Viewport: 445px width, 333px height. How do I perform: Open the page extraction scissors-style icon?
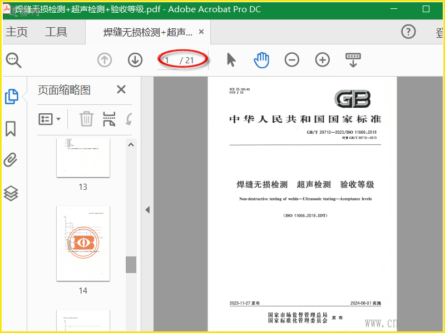(109, 119)
